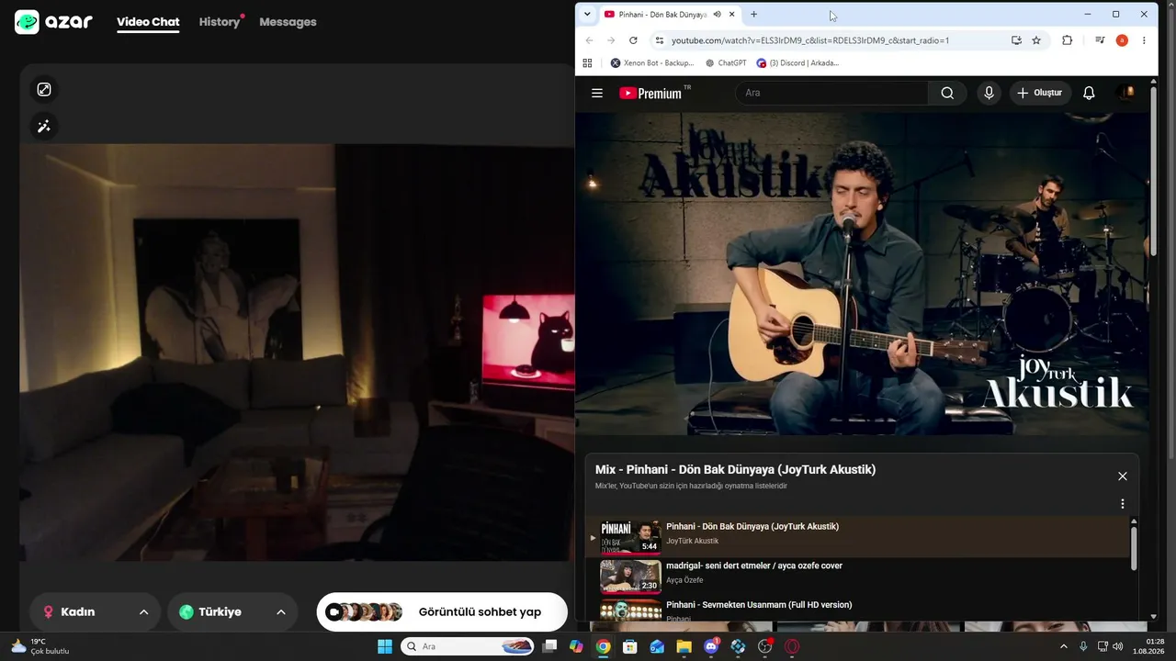The width and height of the screenshot is (1176, 661).
Task: Play Pinhani - Dön Bak Dünyaya playlist thumbnail
Action: 630,537
